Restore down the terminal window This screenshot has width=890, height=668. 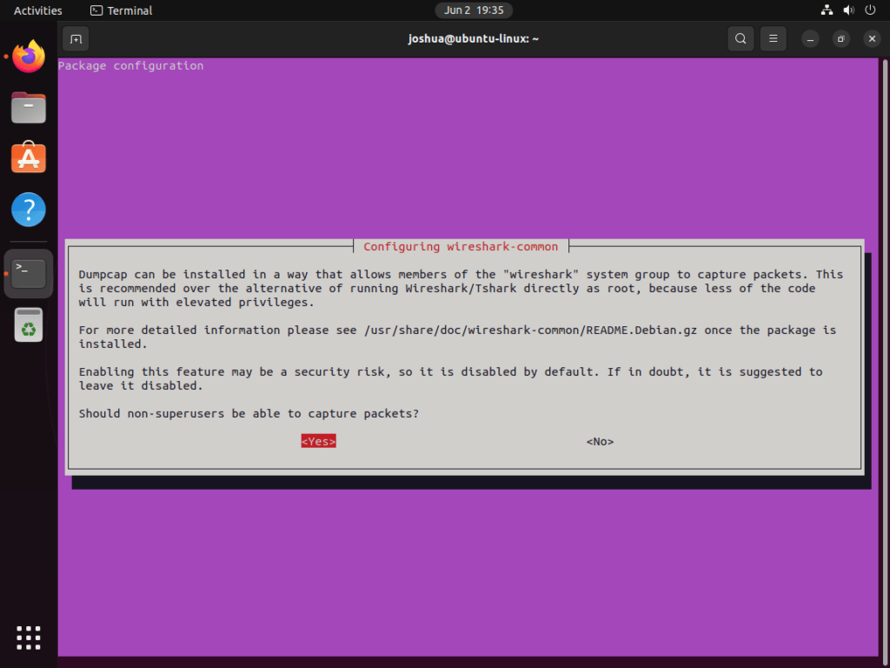[841, 38]
